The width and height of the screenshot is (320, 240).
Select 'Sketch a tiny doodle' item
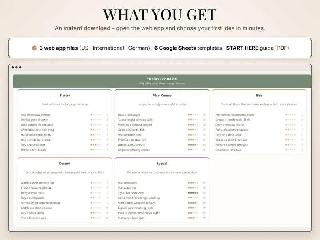pos(65,150)
